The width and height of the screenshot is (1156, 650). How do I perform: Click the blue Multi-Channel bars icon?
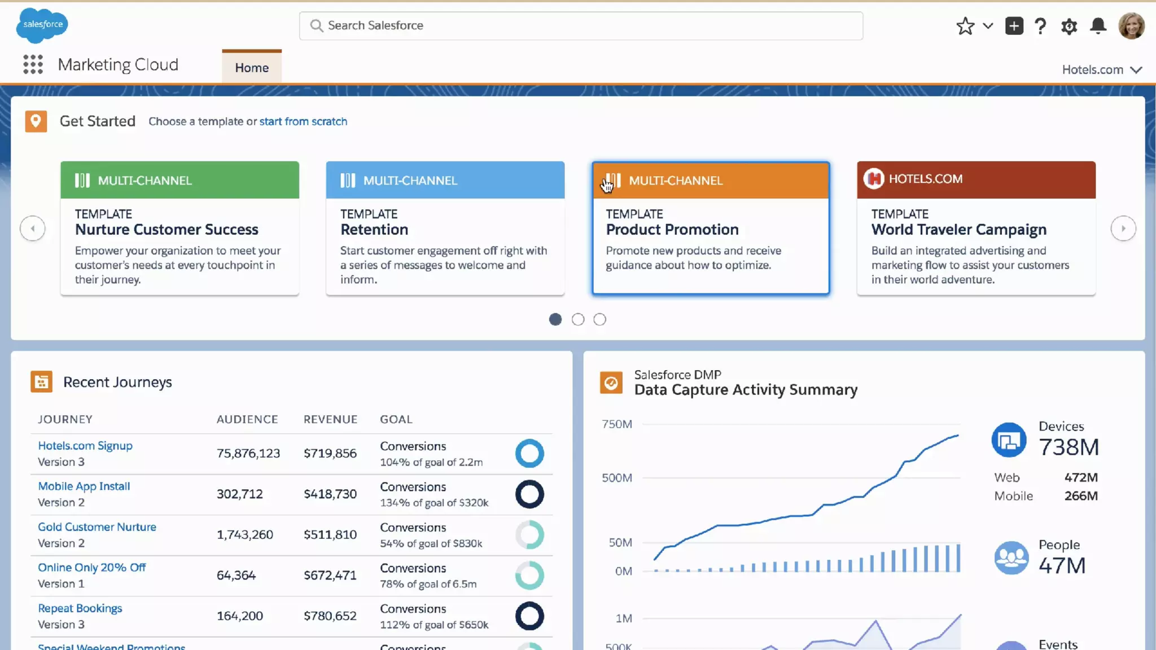348,181
